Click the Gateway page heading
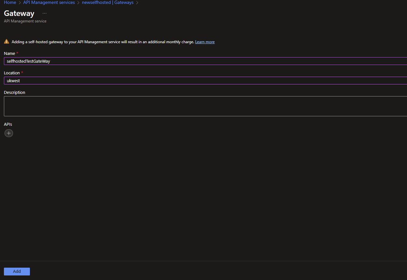This screenshot has height=280, width=407. [19, 14]
